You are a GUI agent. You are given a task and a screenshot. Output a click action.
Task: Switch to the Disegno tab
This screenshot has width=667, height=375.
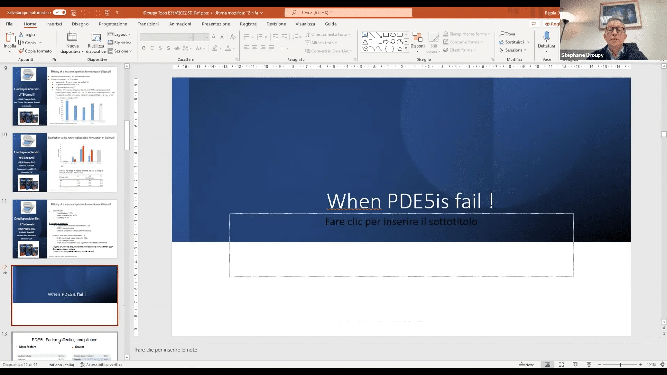click(x=80, y=24)
